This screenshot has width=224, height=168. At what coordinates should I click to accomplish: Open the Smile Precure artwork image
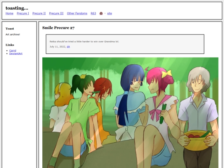coord(130,112)
